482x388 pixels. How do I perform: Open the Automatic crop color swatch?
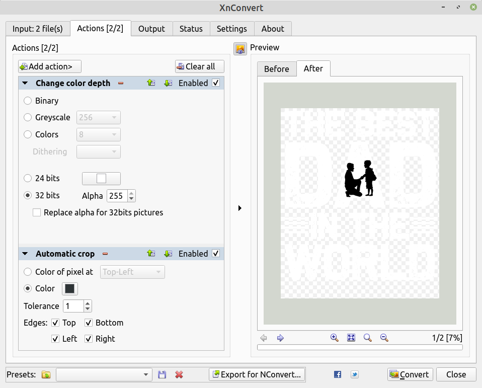[69, 288]
